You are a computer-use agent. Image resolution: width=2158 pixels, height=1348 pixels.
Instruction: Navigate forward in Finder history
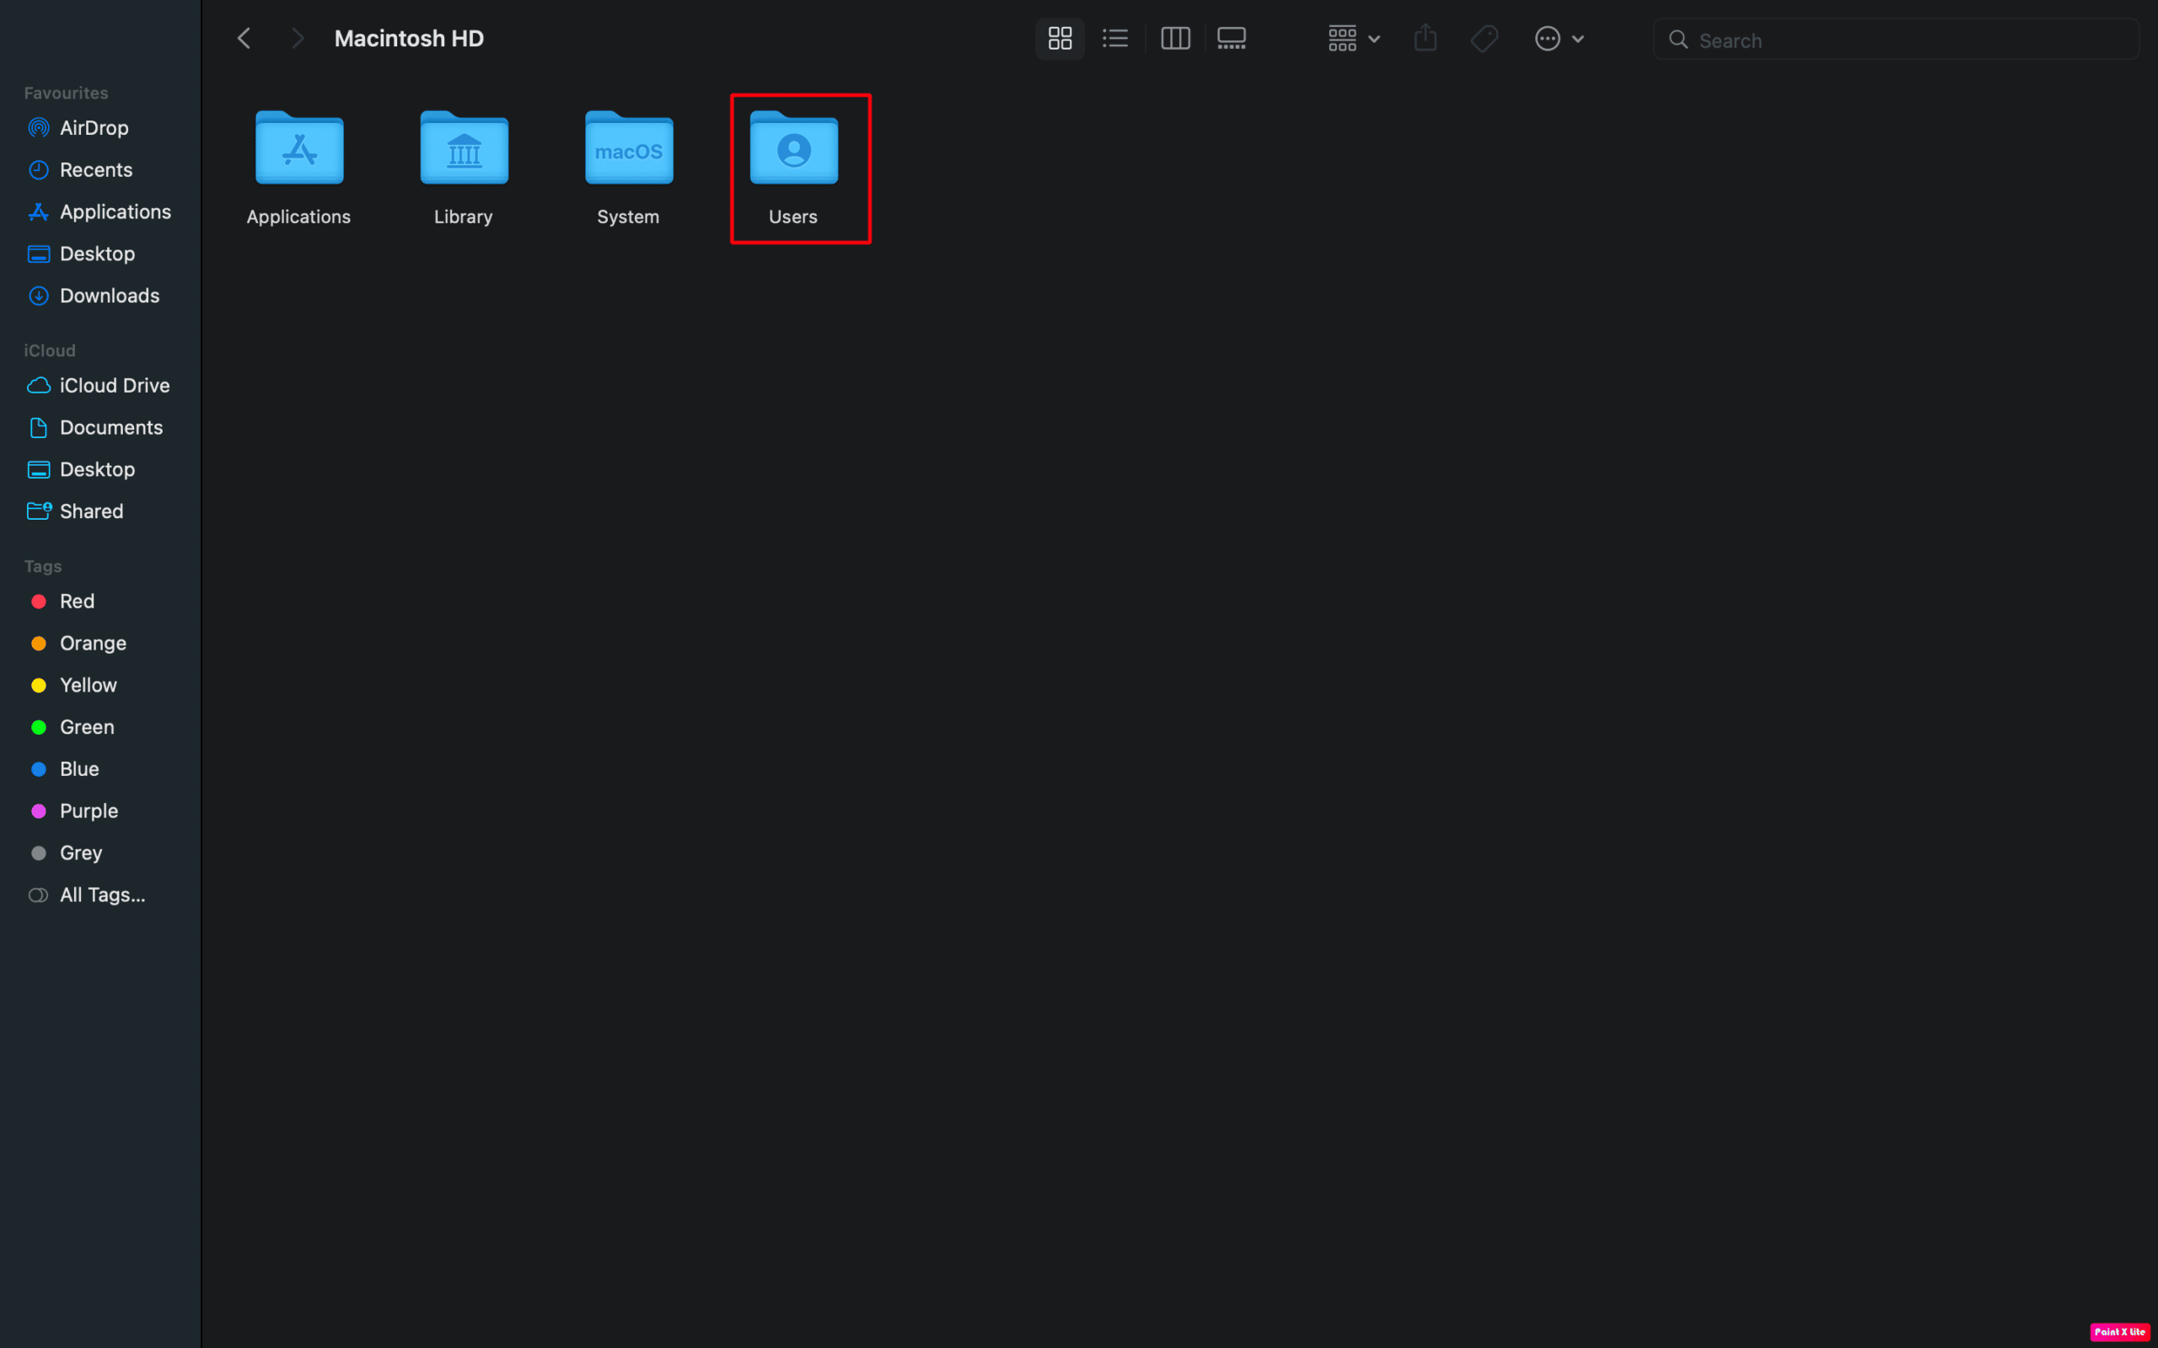click(x=295, y=37)
